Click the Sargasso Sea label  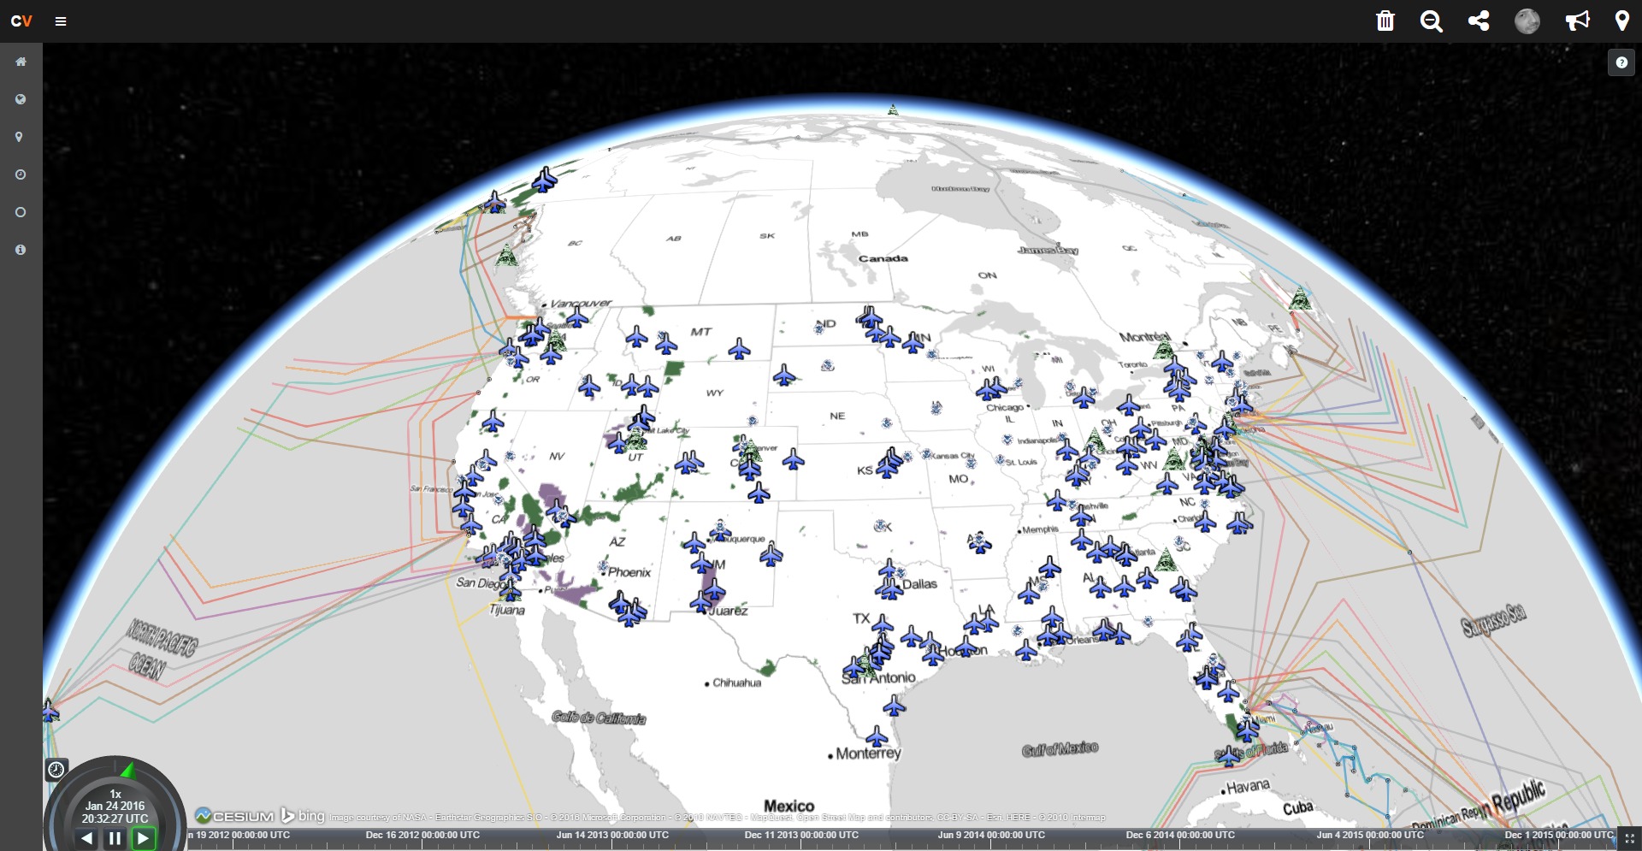[x=1493, y=620]
